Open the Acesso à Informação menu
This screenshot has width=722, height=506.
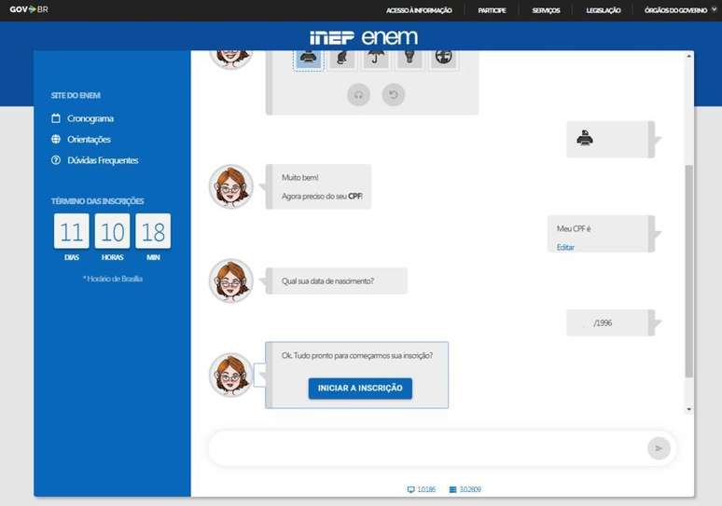[419, 10]
